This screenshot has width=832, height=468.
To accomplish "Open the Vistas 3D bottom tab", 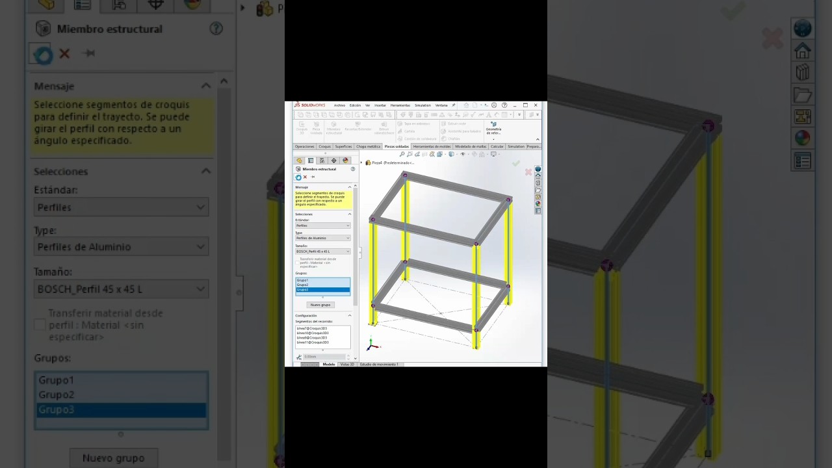I will tap(347, 365).
